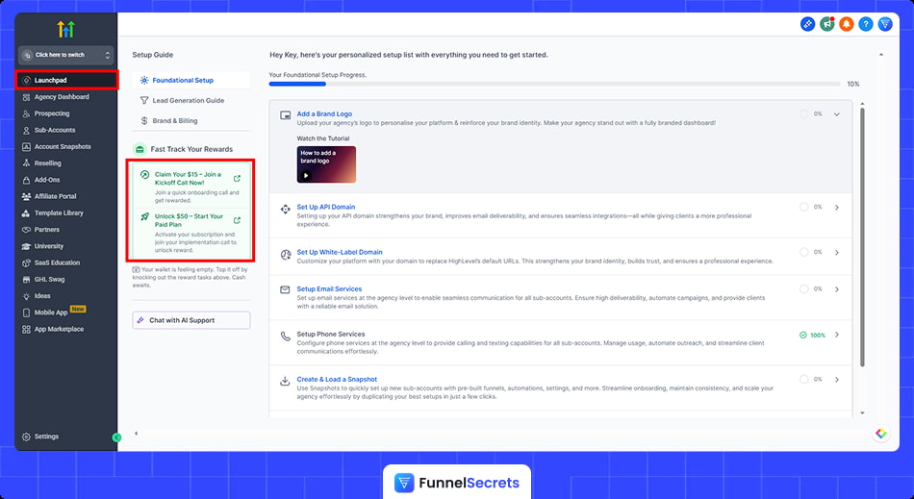Click Create & Load a Snapshot title
Screen dimensions: 914x499
[337, 379]
